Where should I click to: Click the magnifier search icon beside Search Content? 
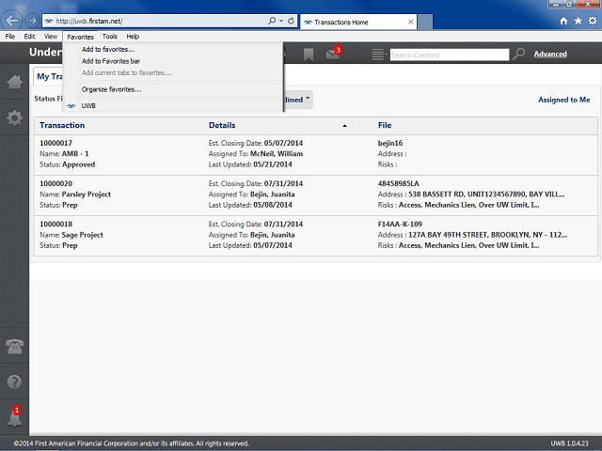pyautogui.click(x=518, y=54)
